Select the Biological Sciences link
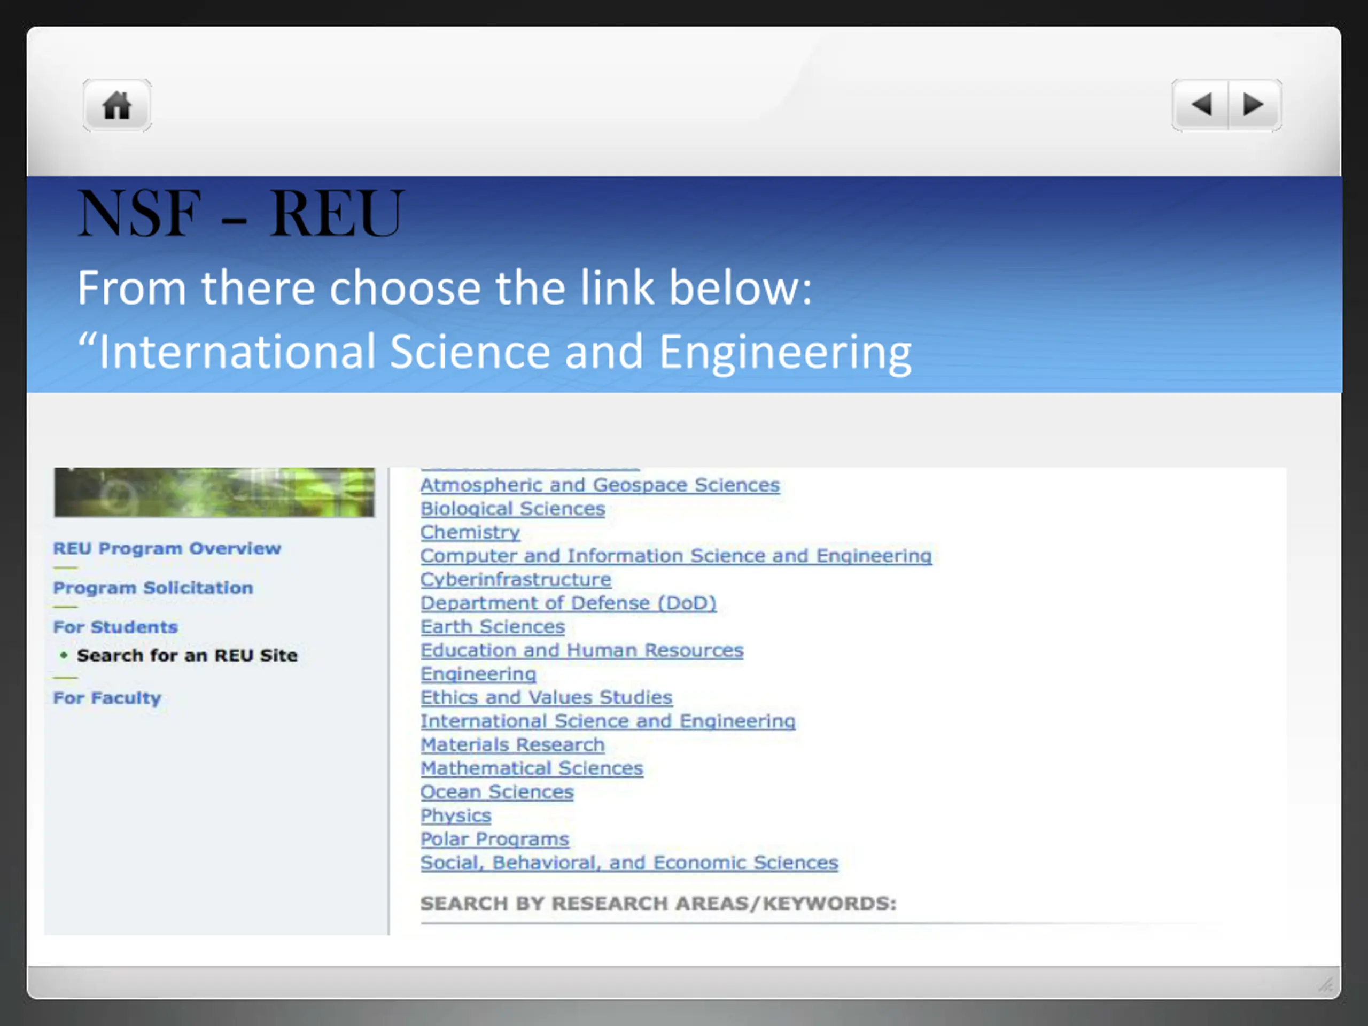Screen dimensions: 1368x1026 (512, 508)
